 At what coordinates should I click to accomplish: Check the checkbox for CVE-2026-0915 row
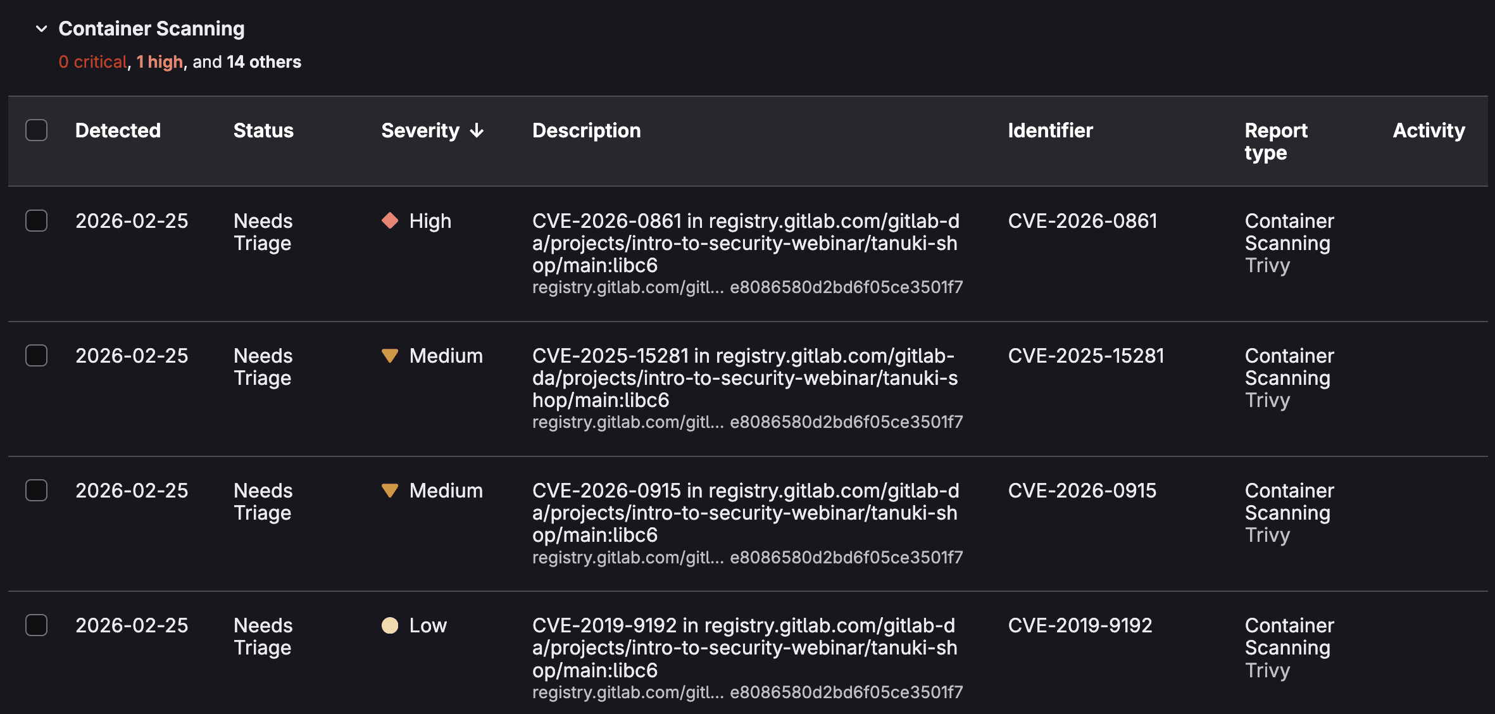tap(36, 491)
